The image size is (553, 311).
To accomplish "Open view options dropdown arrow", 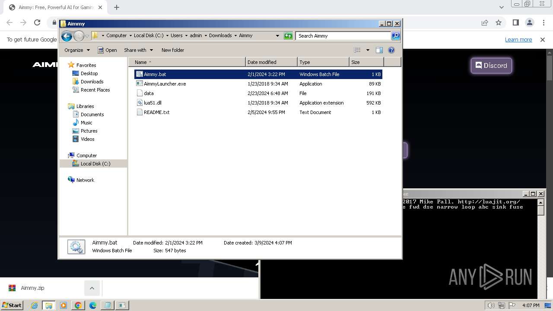I will pos(368,50).
